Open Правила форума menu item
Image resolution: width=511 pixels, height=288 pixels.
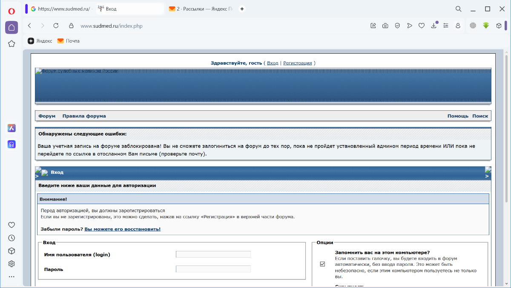point(84,116)
